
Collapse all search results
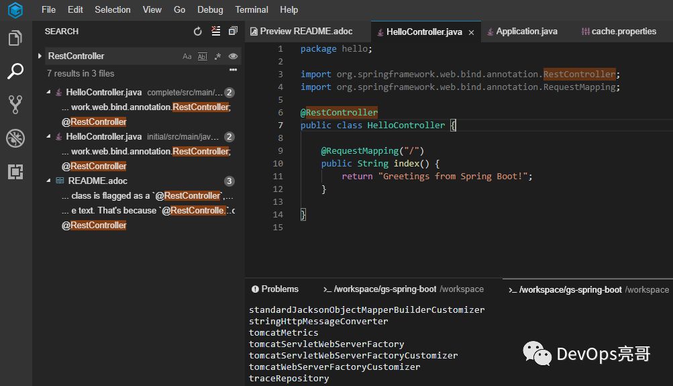(x=233, y=32)
